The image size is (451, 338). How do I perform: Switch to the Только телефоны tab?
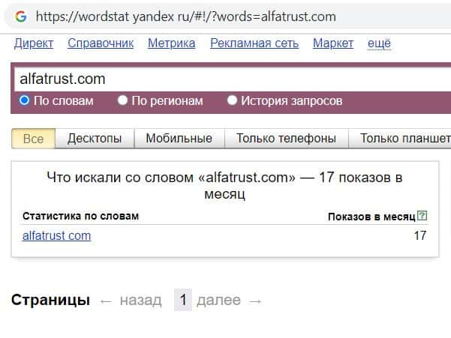point(286,139)
